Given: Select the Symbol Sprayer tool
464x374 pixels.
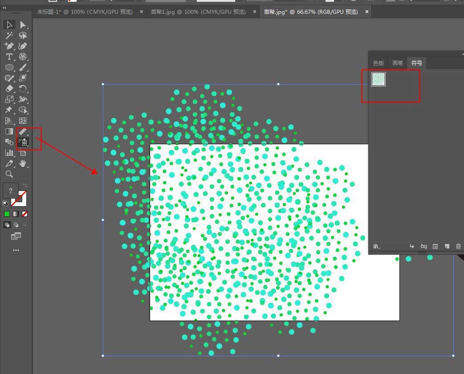Looking at the screenshot, I should click(23, 142).
